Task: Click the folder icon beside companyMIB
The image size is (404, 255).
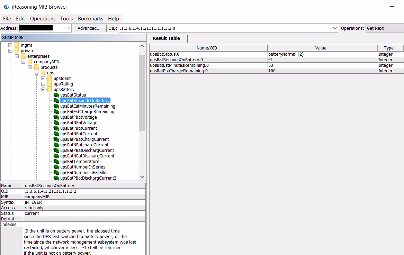Action: pyautogui.click(x=30, y=62)
